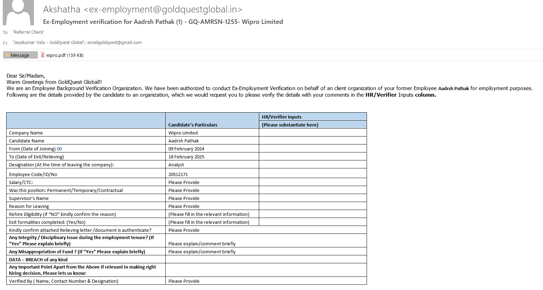Click 'Any Important Point Apart from the Above' label
543x290 pixels.
(82, 270)
